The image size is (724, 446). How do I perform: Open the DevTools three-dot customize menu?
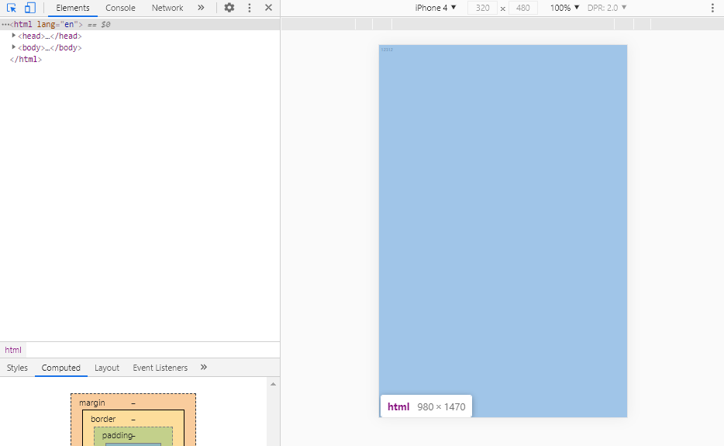coord(249,8)
